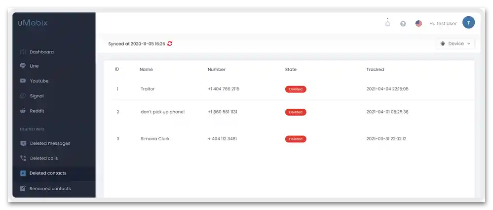The width and height of the screenshot is (493, 210).
Task: Click the Deleted calls phone icon
Action: tap(23, 158)
